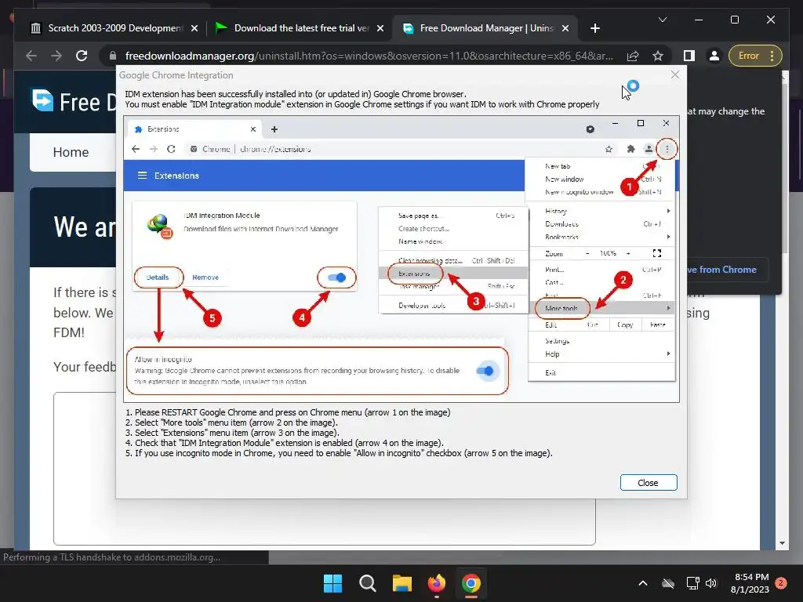Reload the current page
Viewport: 803px width, 602px height.
pyautogui.click(x=82, y=56)
